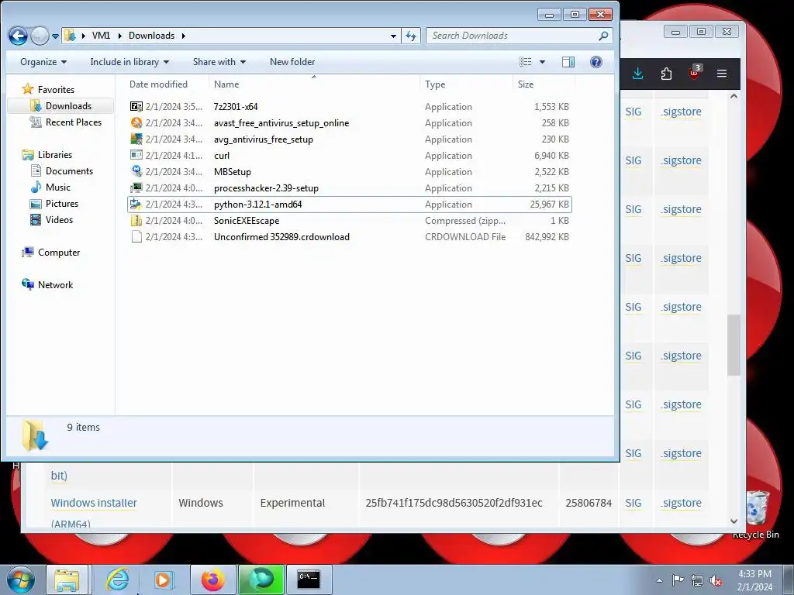Click the VM1 breadcrumb in the address bar
The width and height of the screenshot is (794, 595).
(101, 36)
